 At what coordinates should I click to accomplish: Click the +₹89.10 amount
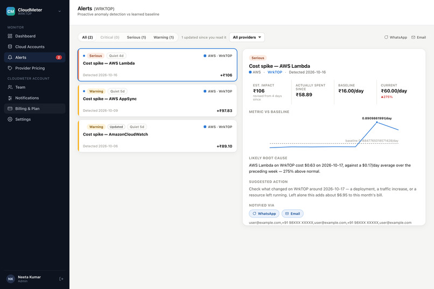tap(225, 146)
